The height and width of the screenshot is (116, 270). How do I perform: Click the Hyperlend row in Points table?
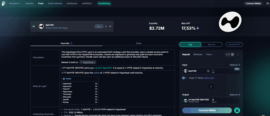pyautogui.click(x=80, y=86)
